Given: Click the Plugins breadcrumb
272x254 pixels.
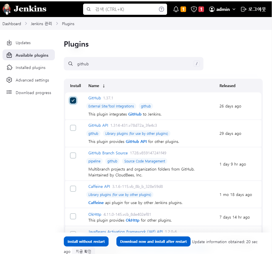Looking at the screenshot, I should (68, 24).
